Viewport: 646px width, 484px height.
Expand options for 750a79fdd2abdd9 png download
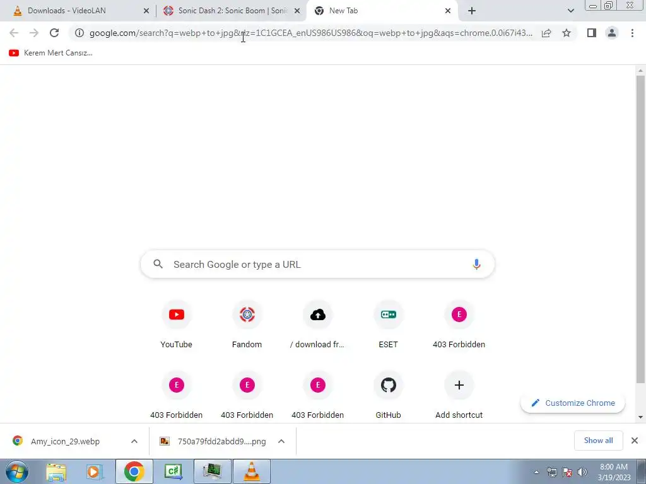point(281,441)
